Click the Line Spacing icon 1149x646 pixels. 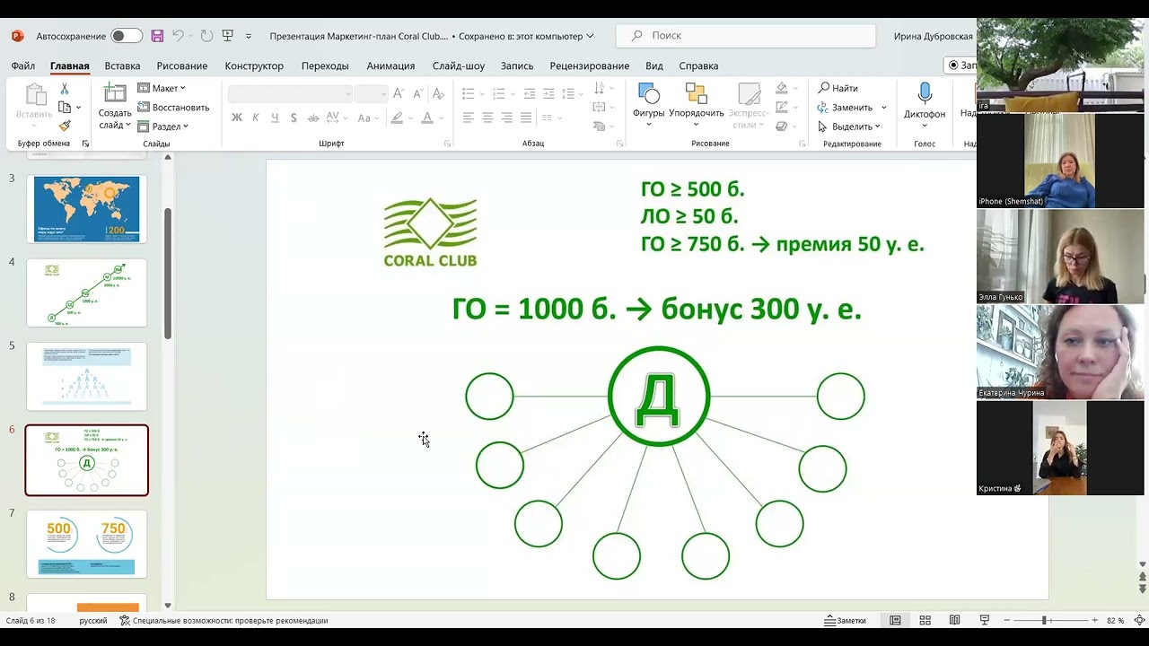point(569,93)
